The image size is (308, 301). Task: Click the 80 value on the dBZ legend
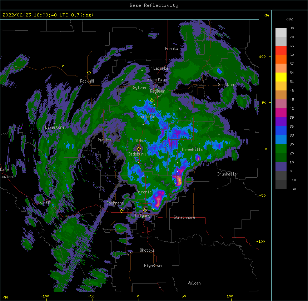point(292,28)
